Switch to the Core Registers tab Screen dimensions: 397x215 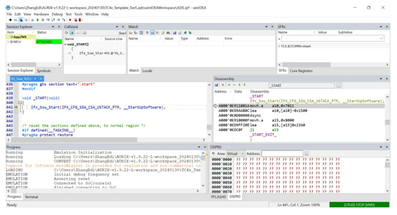[x=301, y=71]
